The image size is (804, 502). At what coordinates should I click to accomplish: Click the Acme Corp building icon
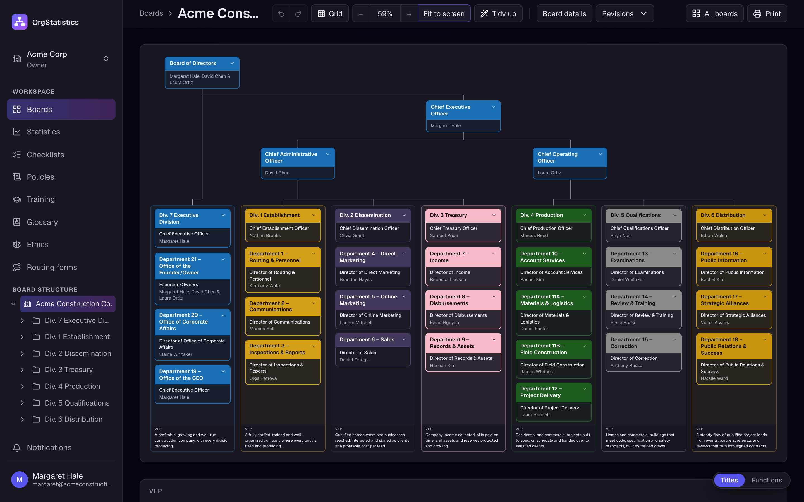17,59
